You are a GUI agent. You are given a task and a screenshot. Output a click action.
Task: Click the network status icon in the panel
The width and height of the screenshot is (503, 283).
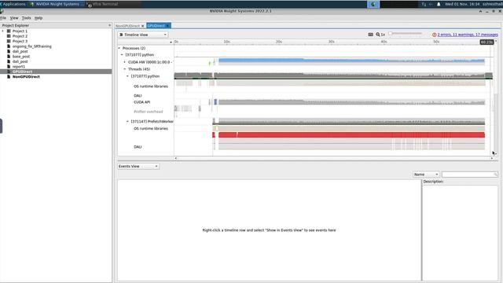click(x=424, y=4)
